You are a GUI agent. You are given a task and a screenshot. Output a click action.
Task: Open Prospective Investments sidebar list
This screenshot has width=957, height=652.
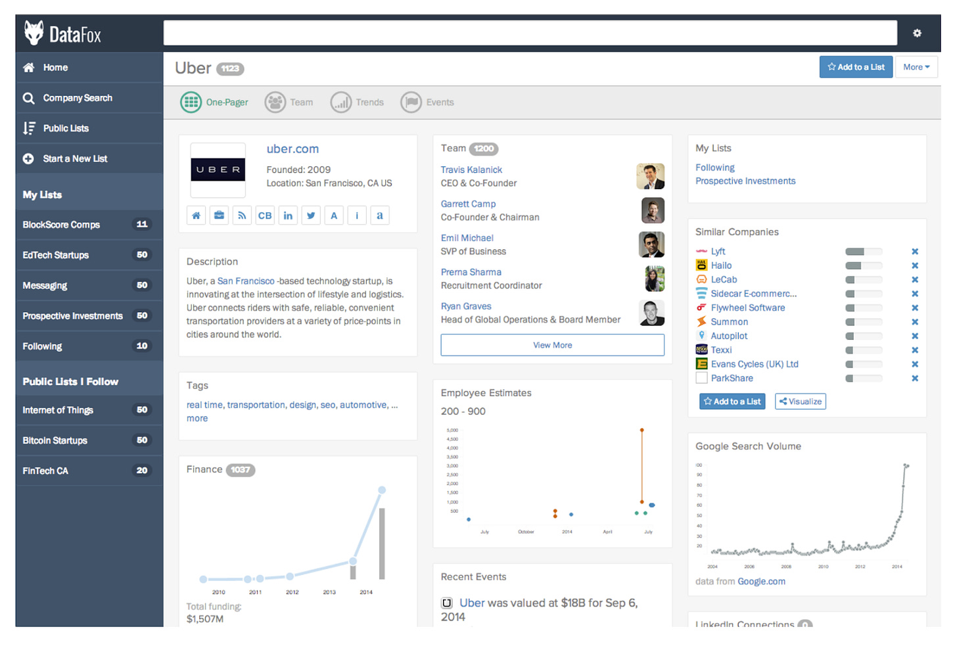click(89, 316)
